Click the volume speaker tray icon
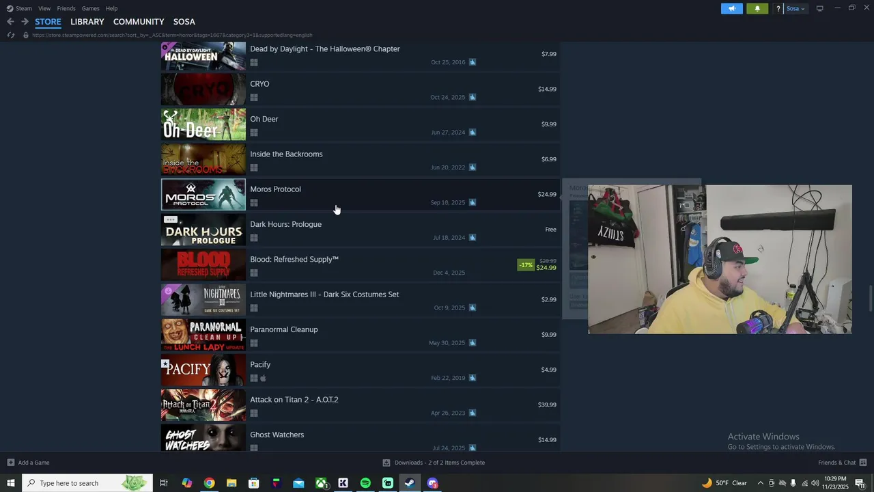Viewport: 874px width, 492px height. 815,483
